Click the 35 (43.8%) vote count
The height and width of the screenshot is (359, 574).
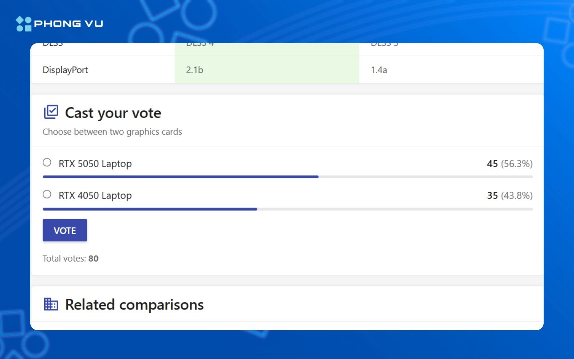point(509,195)
